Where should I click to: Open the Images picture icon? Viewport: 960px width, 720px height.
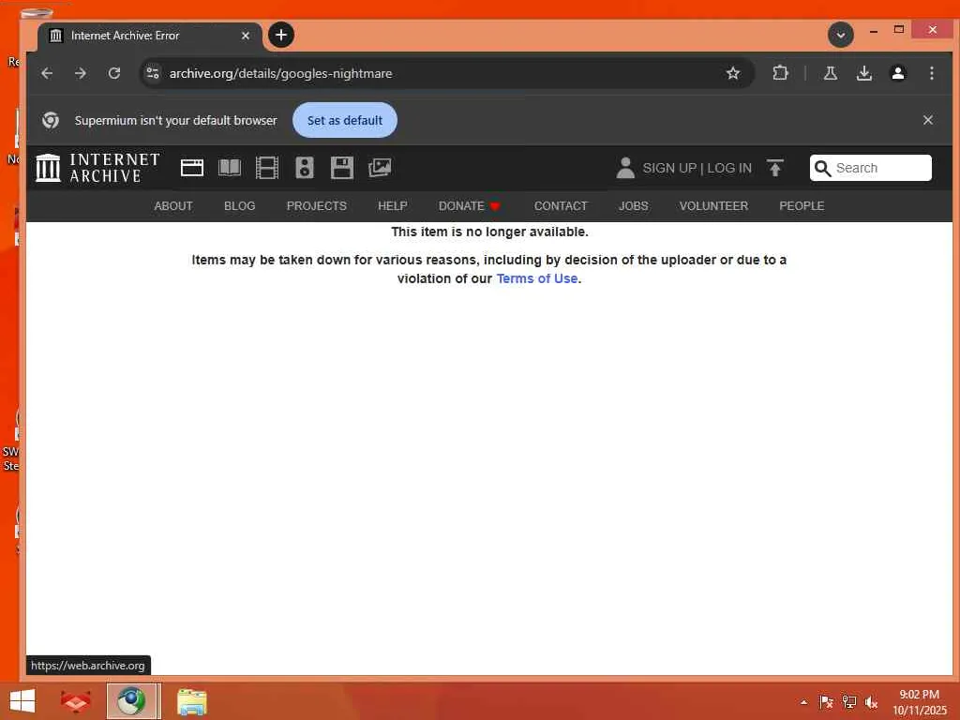pyautogui.click(x=380, y=168)
